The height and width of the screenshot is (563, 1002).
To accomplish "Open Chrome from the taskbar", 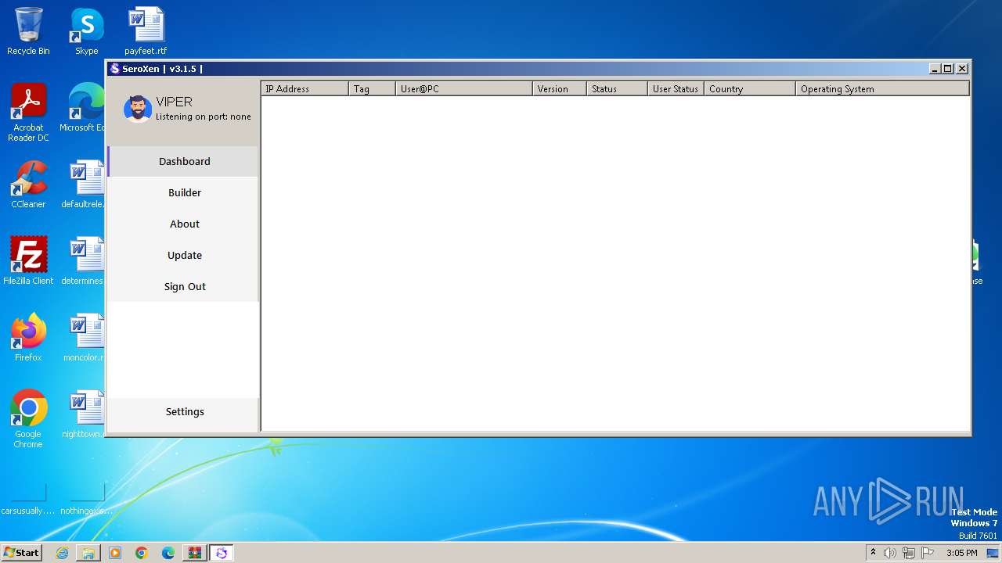I will (142, 553).
